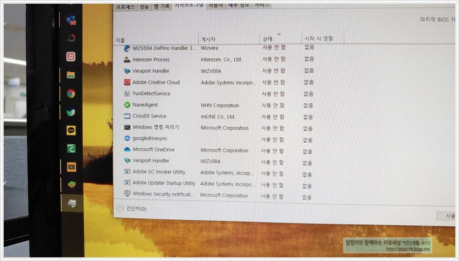The width and height of the screenshot is (459, 261).
Task: Click the Adobe Updater Startup Utility icon
Action: coord(127,183)
